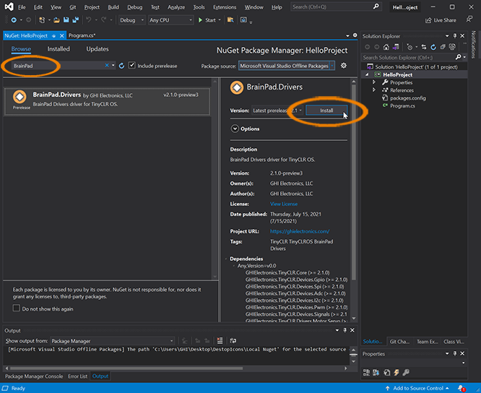This screenshot has height=393, width=481.
Task: Select Program.cs in Solution Explorer
Action: click(402, 106)
